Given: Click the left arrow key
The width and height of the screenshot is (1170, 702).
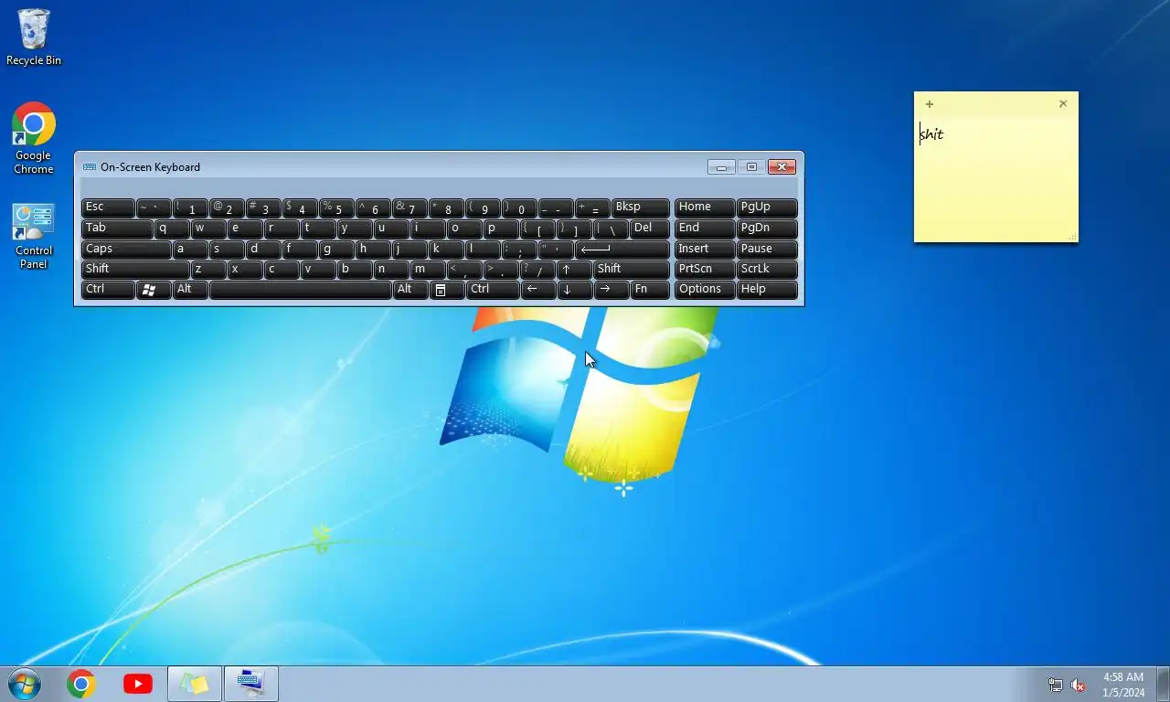Looking at the screenshot, I should [538, 290].
